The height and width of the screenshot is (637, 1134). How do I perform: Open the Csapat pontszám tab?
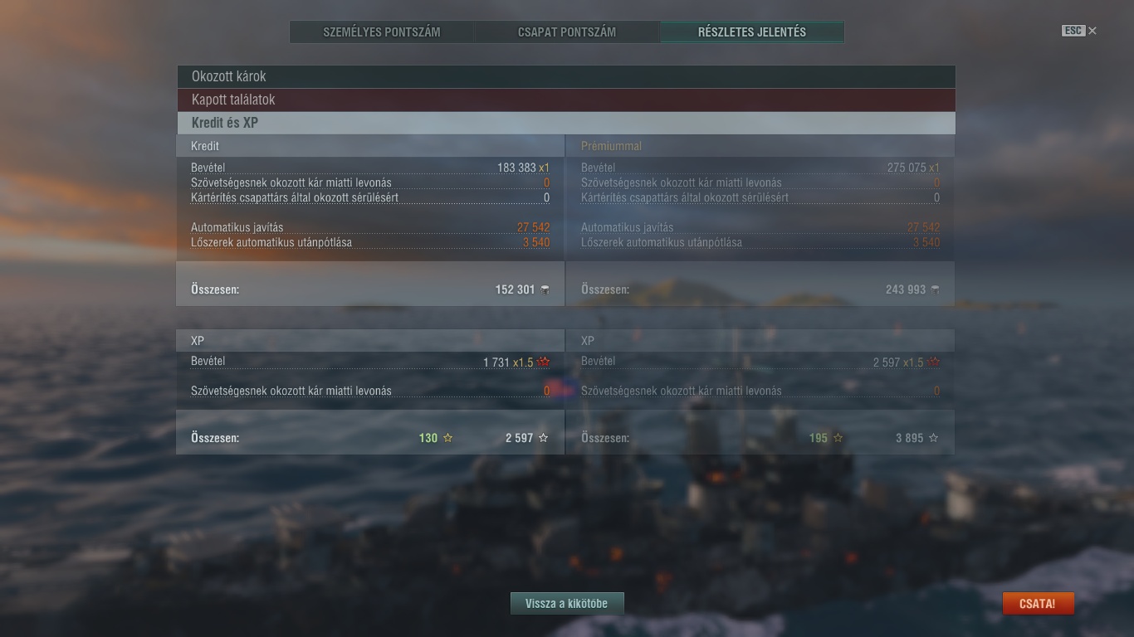[567, 32]
